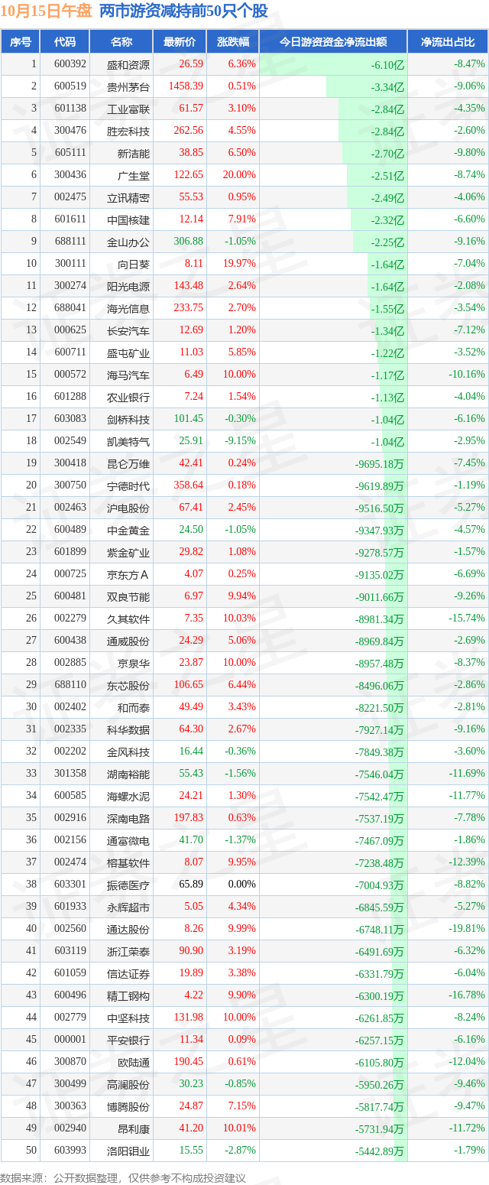This screenshot has height=1185, width=489.
Task: Select stock name 剑桥科技
Action: [128, 419]
